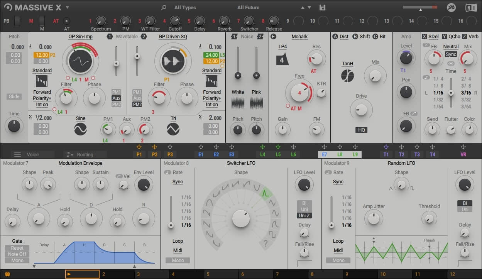Click the Reset button in the Gate section
Viewport: 482px width, 279px height.
[x=17, y=248]
